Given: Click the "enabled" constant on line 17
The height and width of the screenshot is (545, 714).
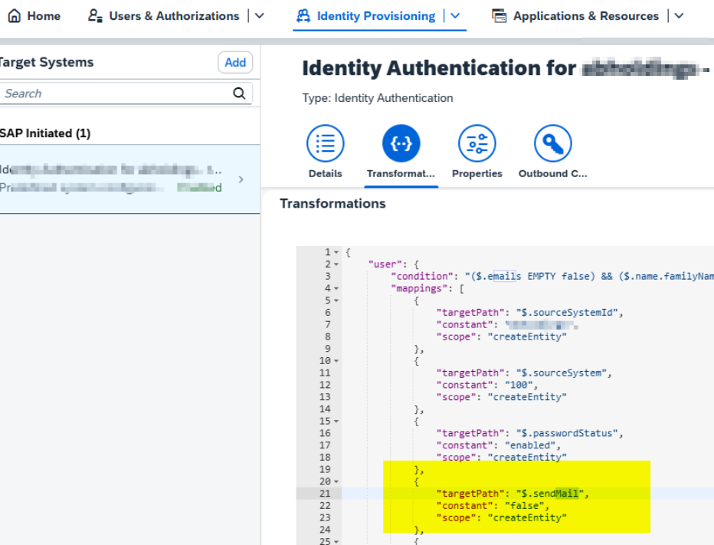Looking at the screenshot, I should coord(530,445).
